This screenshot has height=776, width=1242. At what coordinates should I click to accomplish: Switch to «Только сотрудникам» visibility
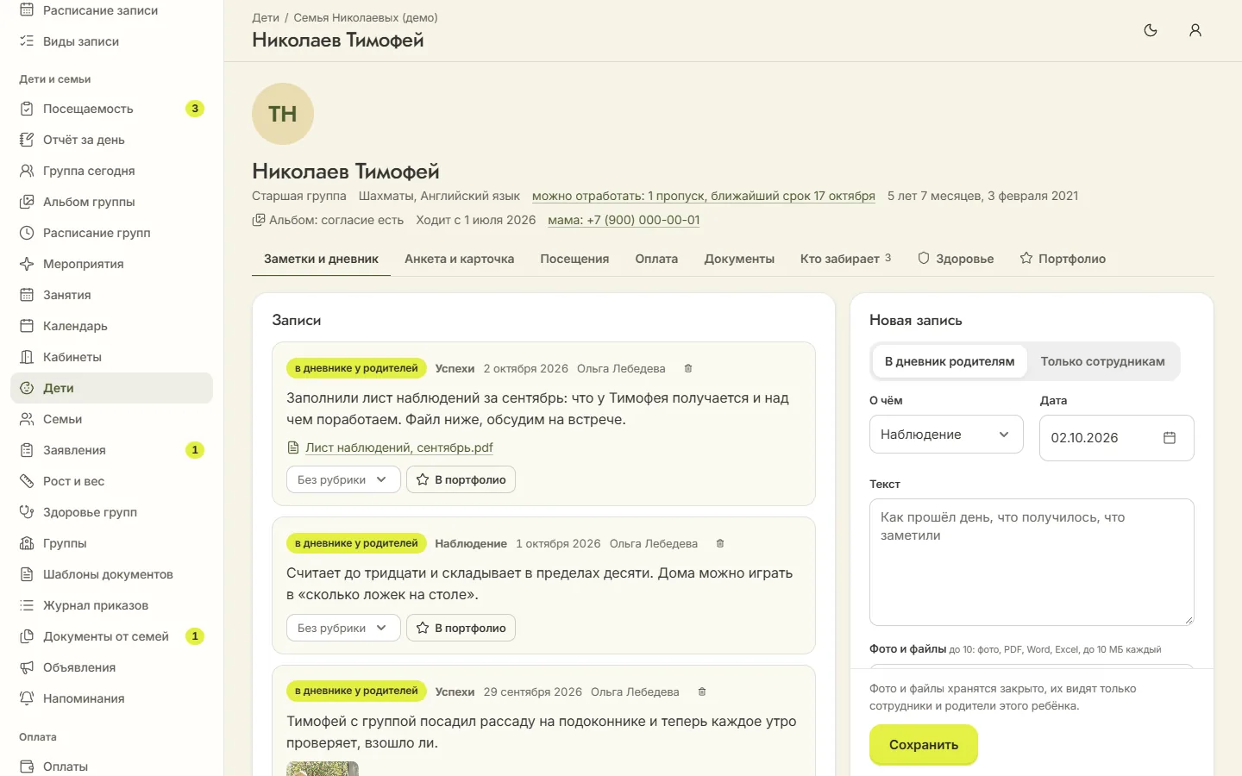point(1102,361)
